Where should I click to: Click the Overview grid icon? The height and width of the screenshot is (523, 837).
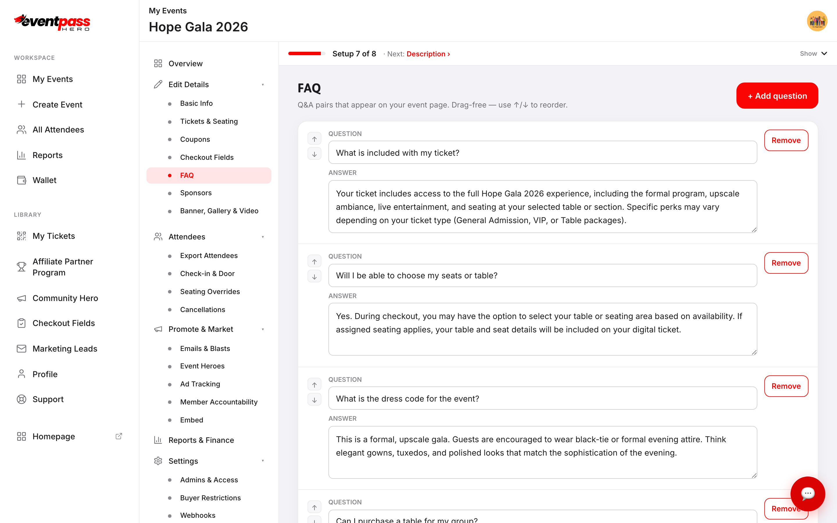158,63
